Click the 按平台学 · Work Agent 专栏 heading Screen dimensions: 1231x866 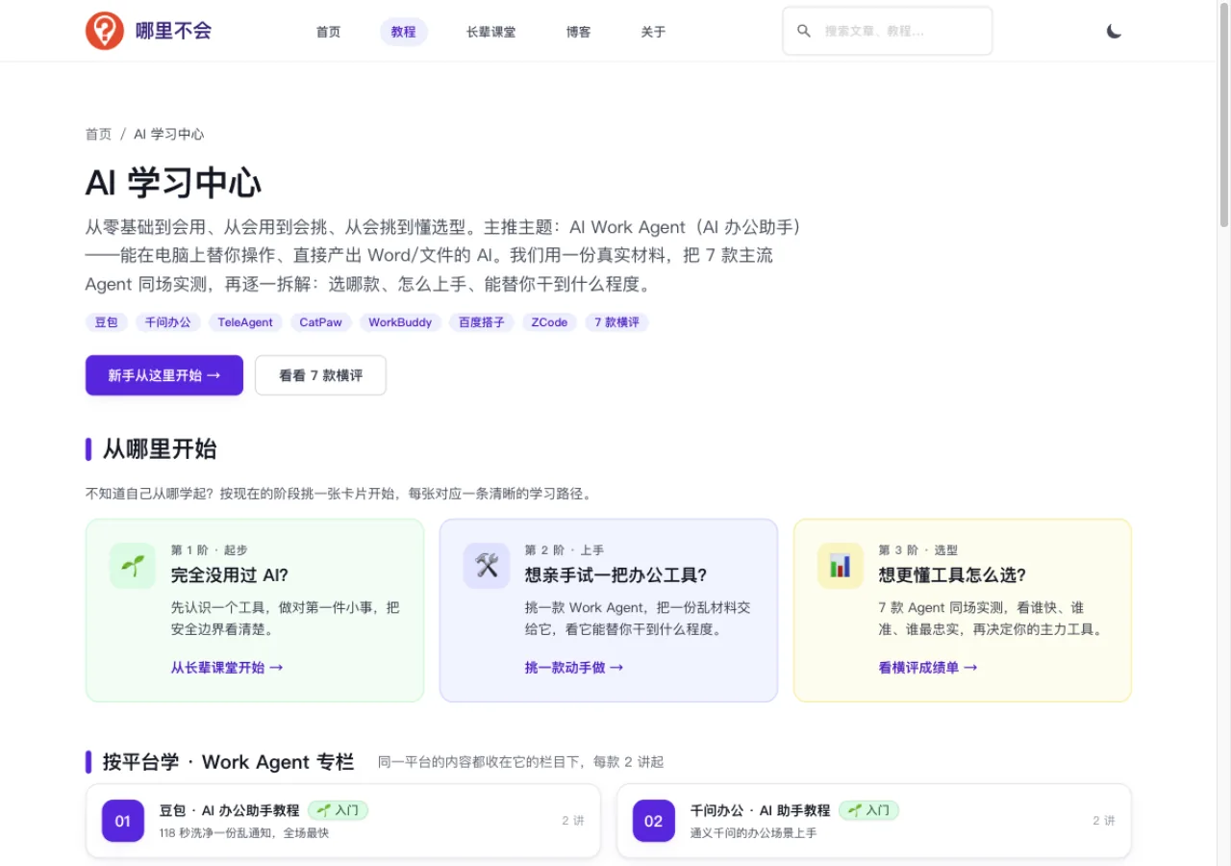229,762
